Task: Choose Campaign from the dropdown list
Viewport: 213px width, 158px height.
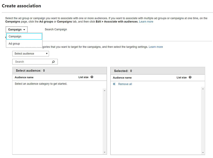Action: [24, 36]
